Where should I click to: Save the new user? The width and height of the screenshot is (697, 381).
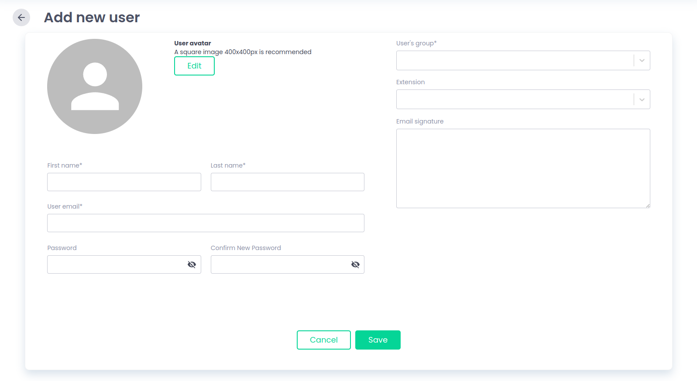click(x=378, y=340)
